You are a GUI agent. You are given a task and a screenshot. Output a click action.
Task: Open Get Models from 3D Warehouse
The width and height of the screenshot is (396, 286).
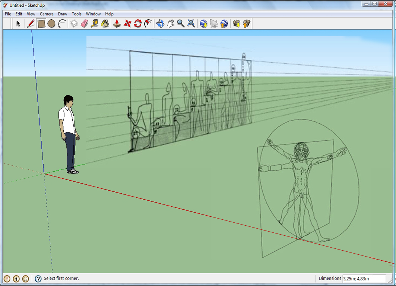[236, 24]
